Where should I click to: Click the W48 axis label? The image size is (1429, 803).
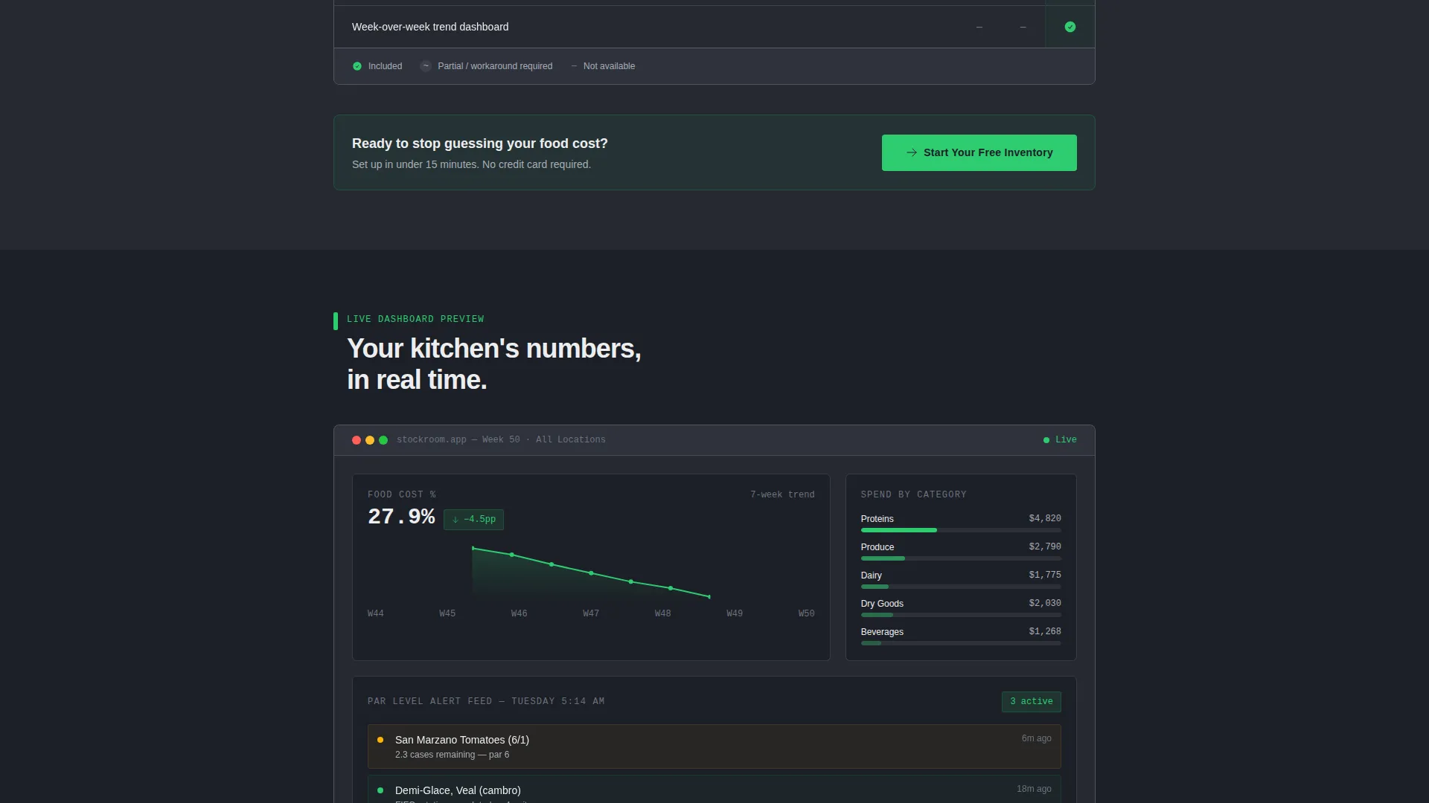[x=663, y=613]
